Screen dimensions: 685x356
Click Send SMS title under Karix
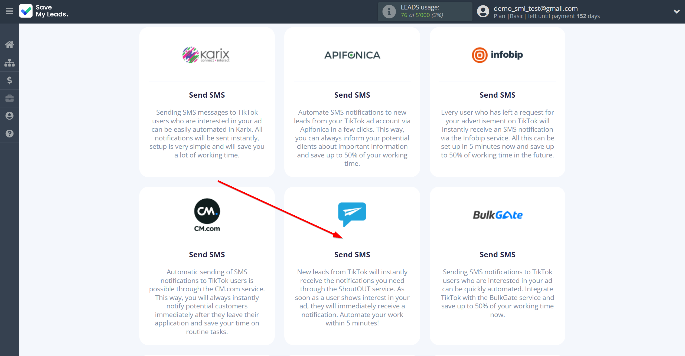tap(207, 95)
